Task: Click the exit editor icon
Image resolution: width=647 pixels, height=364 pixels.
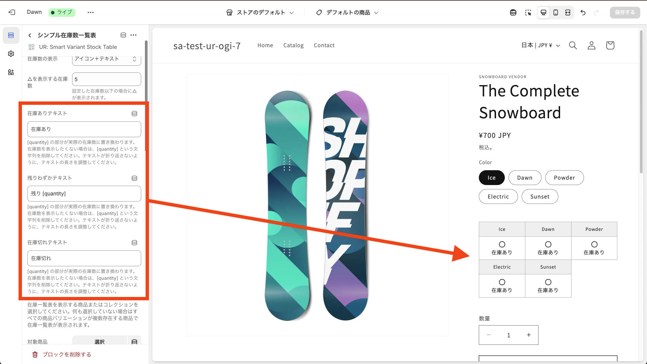Action: click(12, 12)
